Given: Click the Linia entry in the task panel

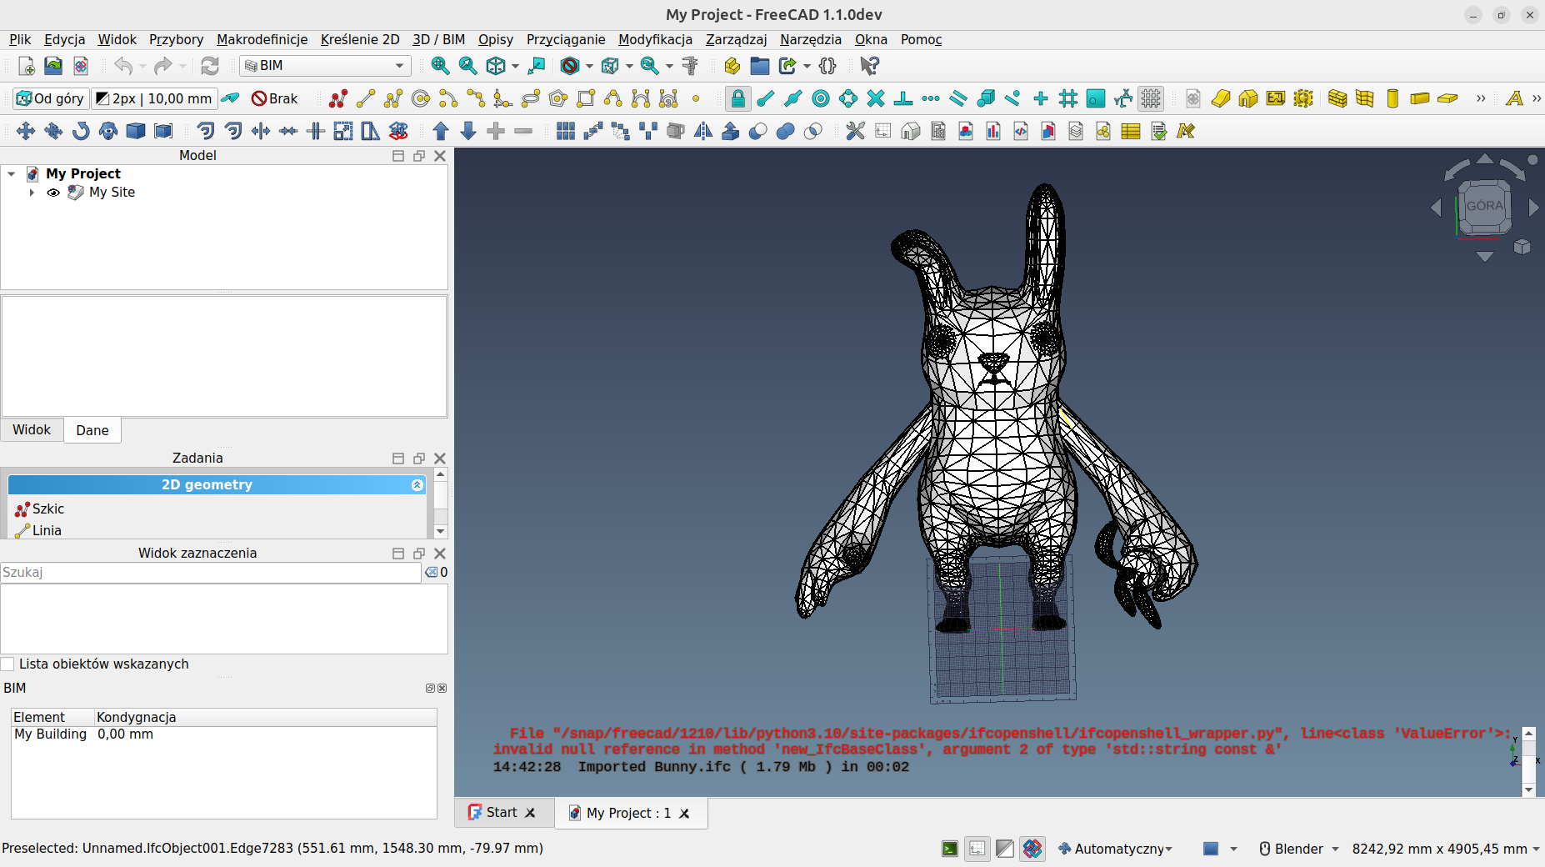Looking at the screenshot, I should (39, 531).
